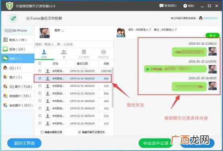
Task: Toggle 隐藏无聊天记录好友 checkbox
Action: [x=79, y=132]
